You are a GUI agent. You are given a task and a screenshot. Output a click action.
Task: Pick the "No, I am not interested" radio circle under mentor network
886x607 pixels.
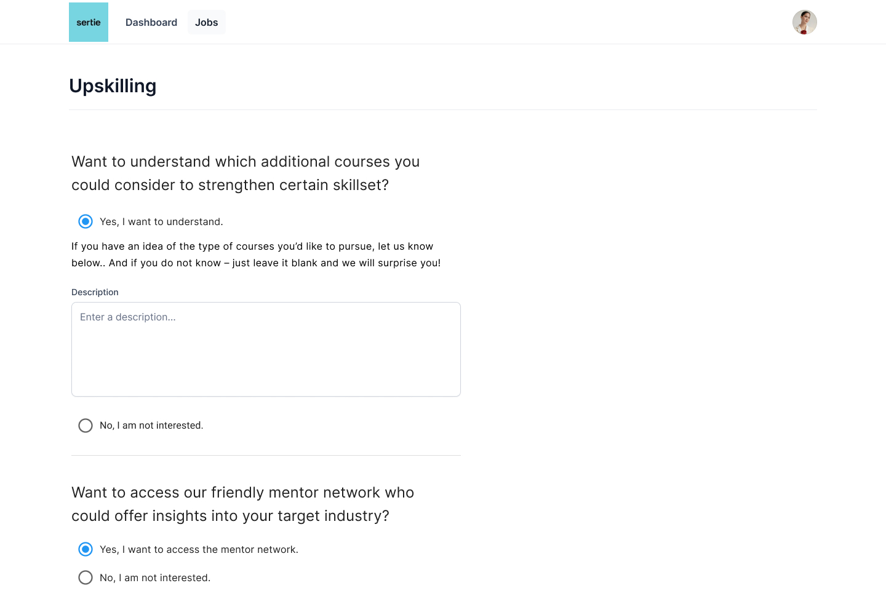tap(86, 577)
